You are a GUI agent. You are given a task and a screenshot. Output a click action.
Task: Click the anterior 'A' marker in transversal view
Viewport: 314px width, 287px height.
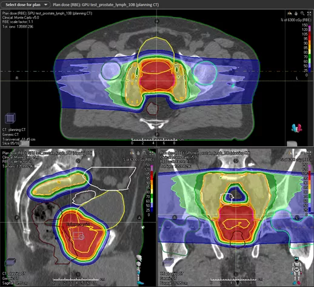[157, 21]
